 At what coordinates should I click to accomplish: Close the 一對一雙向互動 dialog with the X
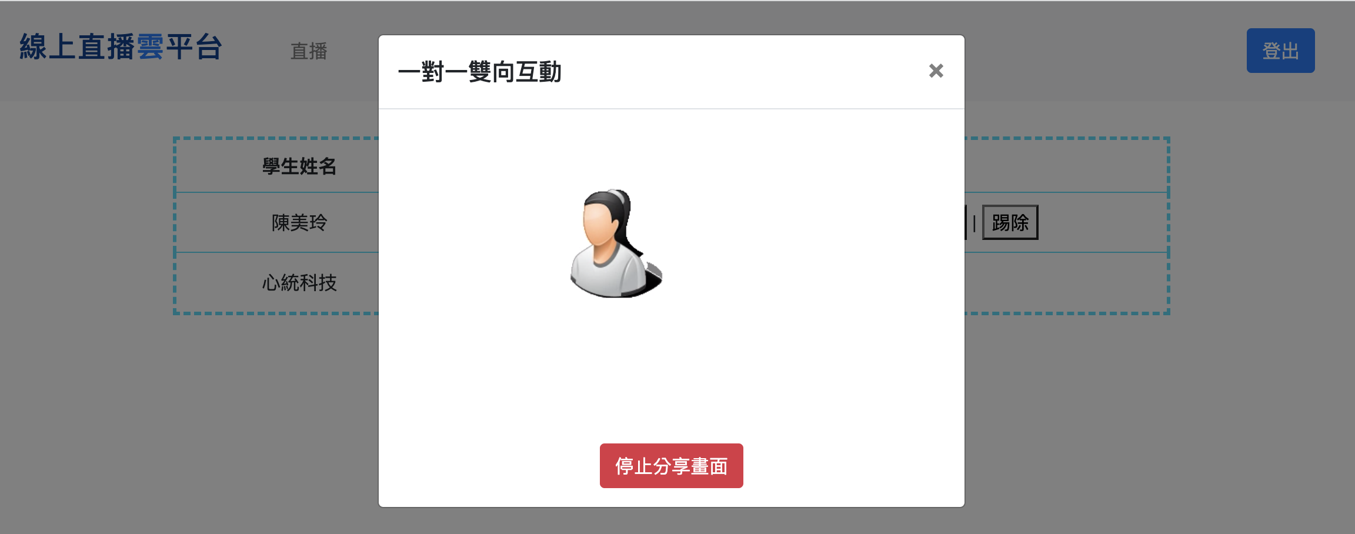point(936,71)
